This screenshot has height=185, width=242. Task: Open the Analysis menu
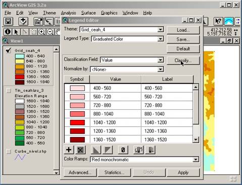point(68,13)
